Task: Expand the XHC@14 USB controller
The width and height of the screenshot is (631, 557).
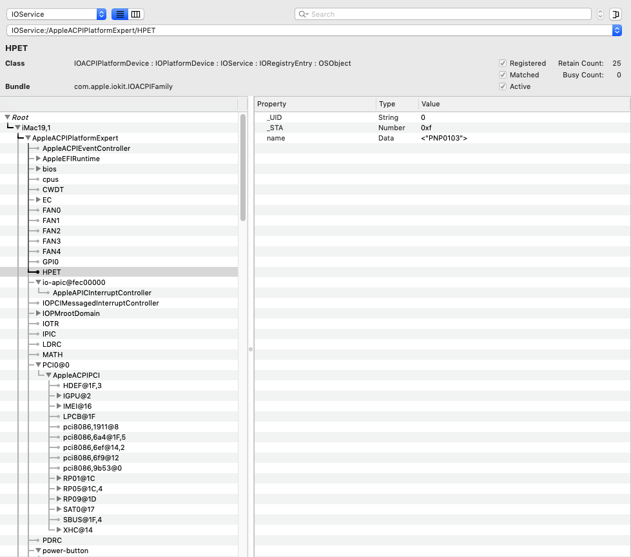Action: 59,530
